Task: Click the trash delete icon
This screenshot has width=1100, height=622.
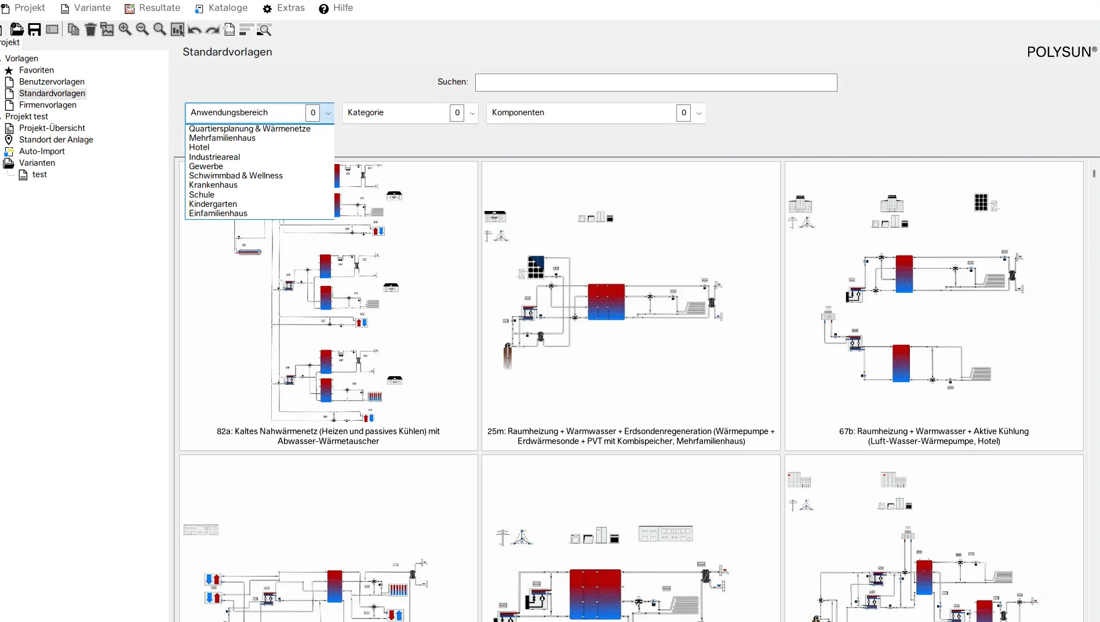Action: point(90,30)
